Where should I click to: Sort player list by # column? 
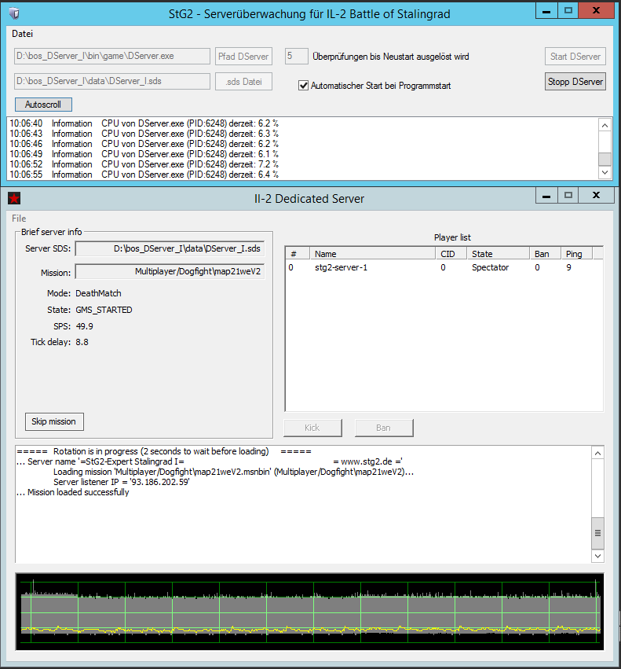(298, 253)
